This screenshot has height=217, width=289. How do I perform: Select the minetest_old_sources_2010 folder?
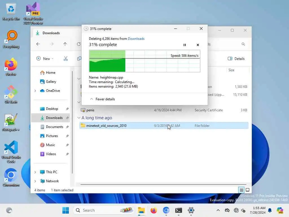(x=164, y=126)
